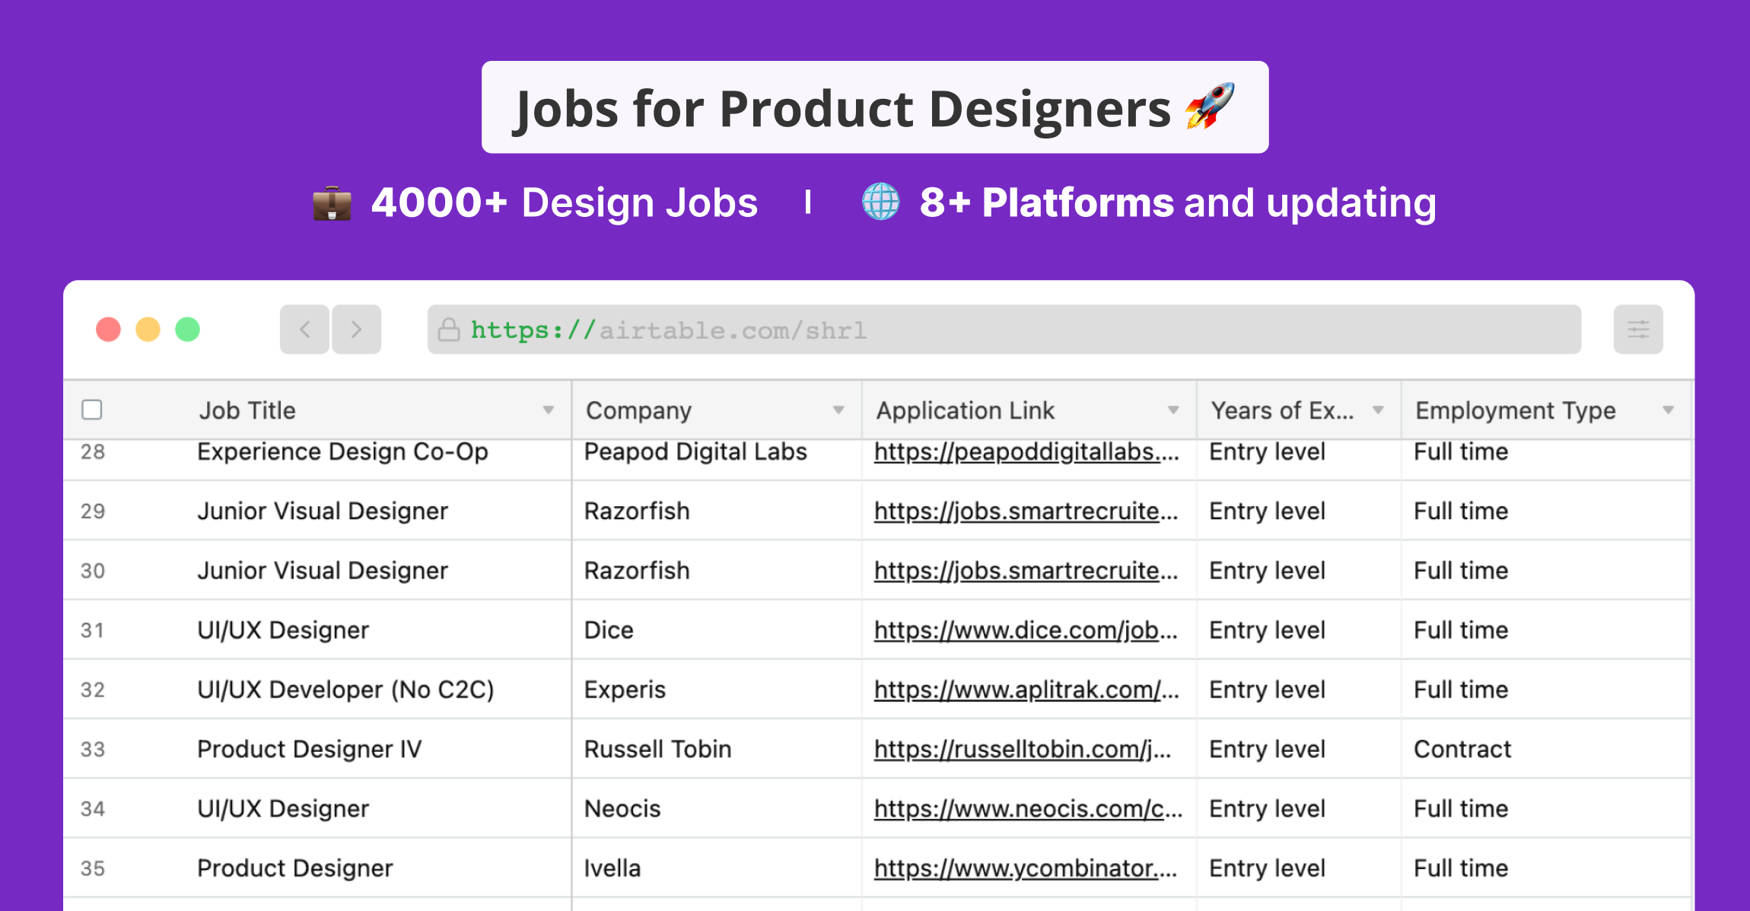Open the Employment Type column dropdown arrow
The height and width of the screenshot is (911, 1750).
(x=1668, y=410)
